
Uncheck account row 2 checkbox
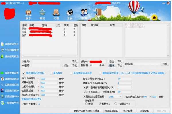[x=23, y=32]
